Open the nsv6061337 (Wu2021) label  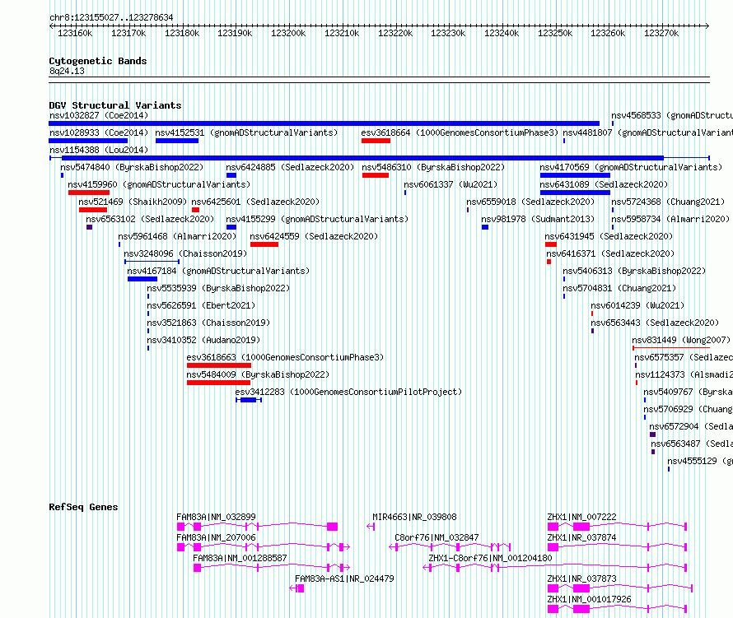pos(451,184)
